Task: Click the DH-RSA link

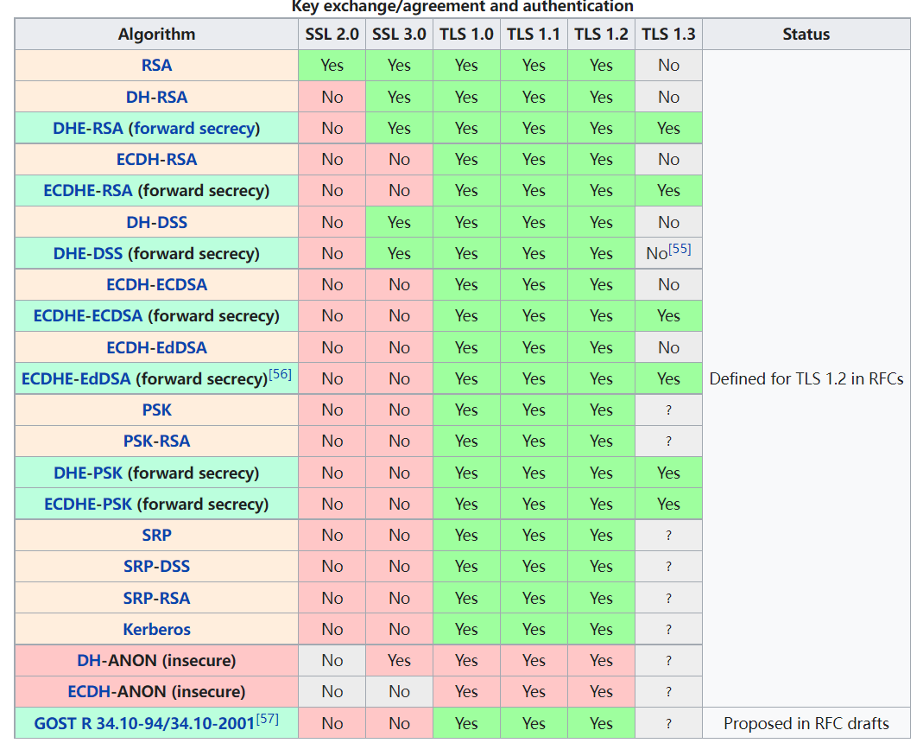Action: click(x=156, y=97)
